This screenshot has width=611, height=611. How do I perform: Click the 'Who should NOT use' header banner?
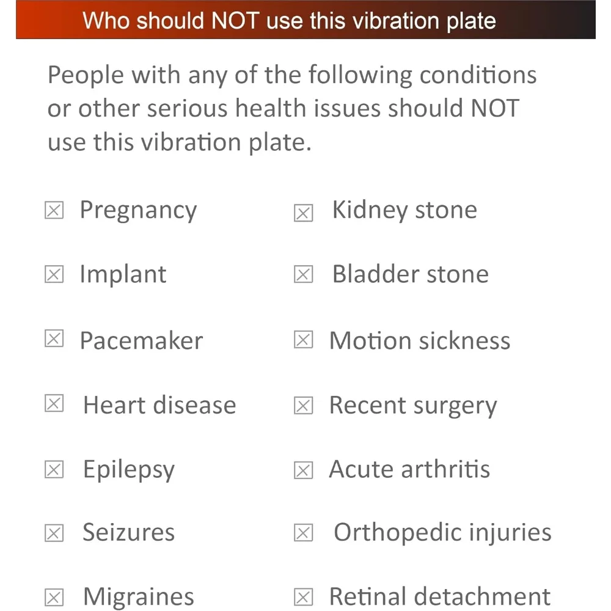tap(305, 20)
